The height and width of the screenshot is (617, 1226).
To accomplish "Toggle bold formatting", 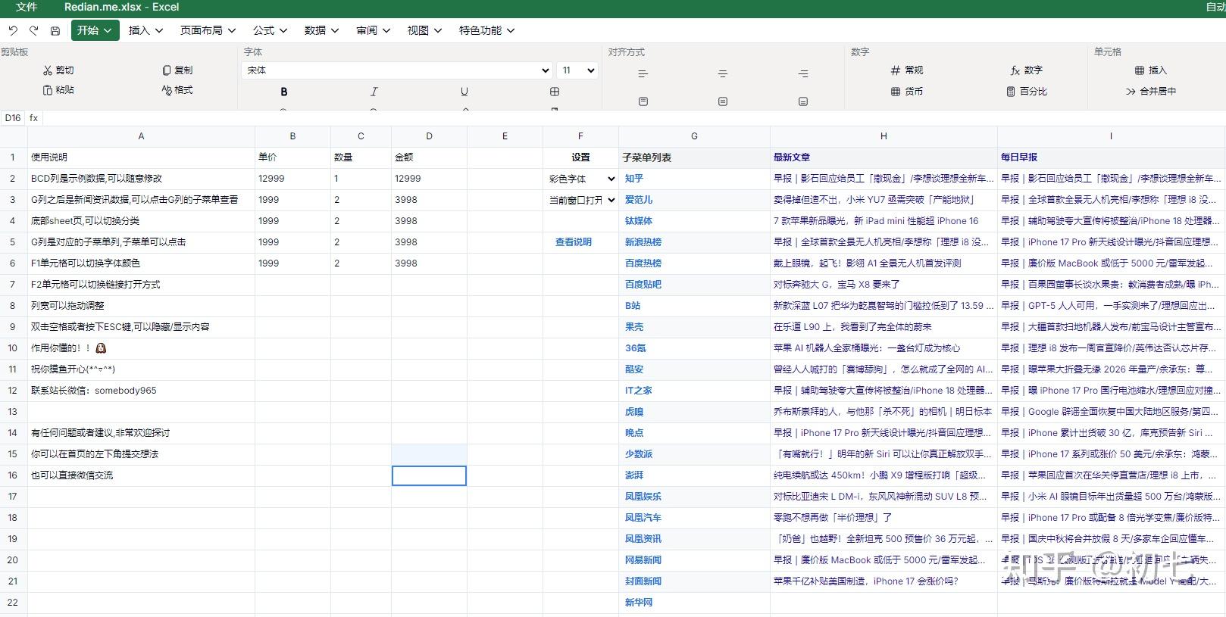I will 284,92.
